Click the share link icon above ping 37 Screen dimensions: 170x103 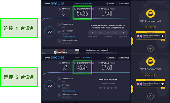point(52,57)
